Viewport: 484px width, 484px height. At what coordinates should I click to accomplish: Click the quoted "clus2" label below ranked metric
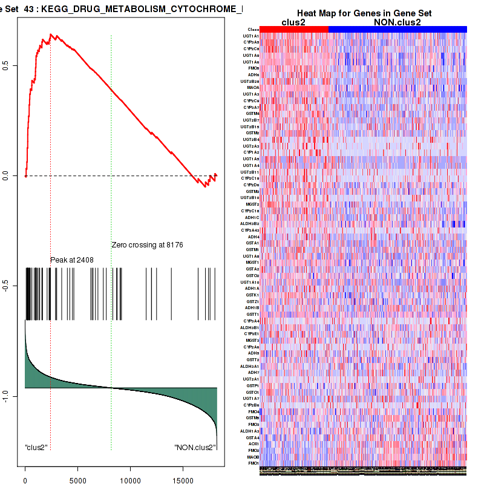pyautogui.click(x=36, y=448)
